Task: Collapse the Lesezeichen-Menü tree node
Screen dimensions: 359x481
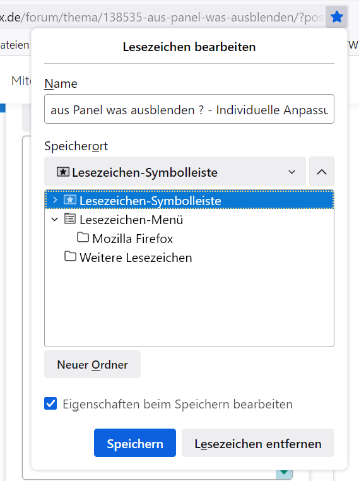Action: coord(54,219)
